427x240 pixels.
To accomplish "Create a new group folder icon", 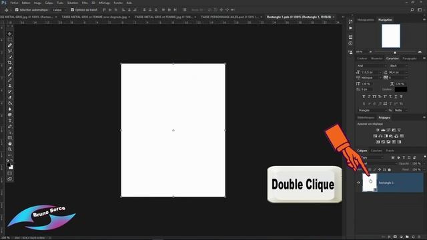I will [407, 237].
